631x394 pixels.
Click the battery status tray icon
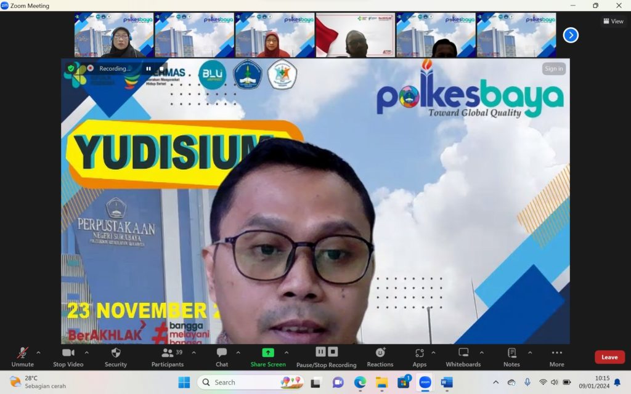coord(567,382)
